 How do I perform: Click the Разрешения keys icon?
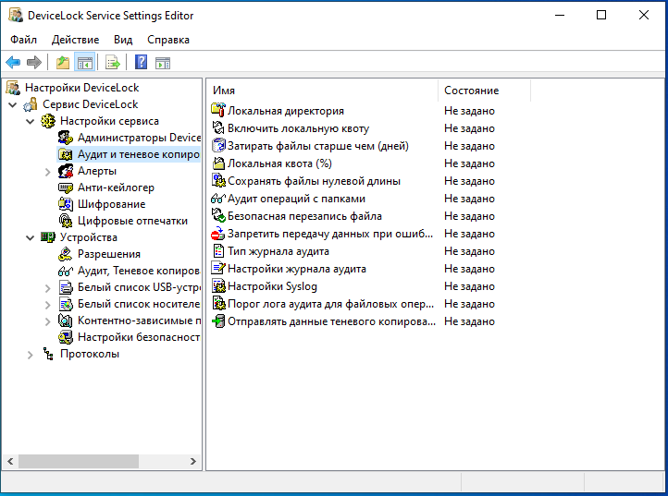click(x=65, y=254)
